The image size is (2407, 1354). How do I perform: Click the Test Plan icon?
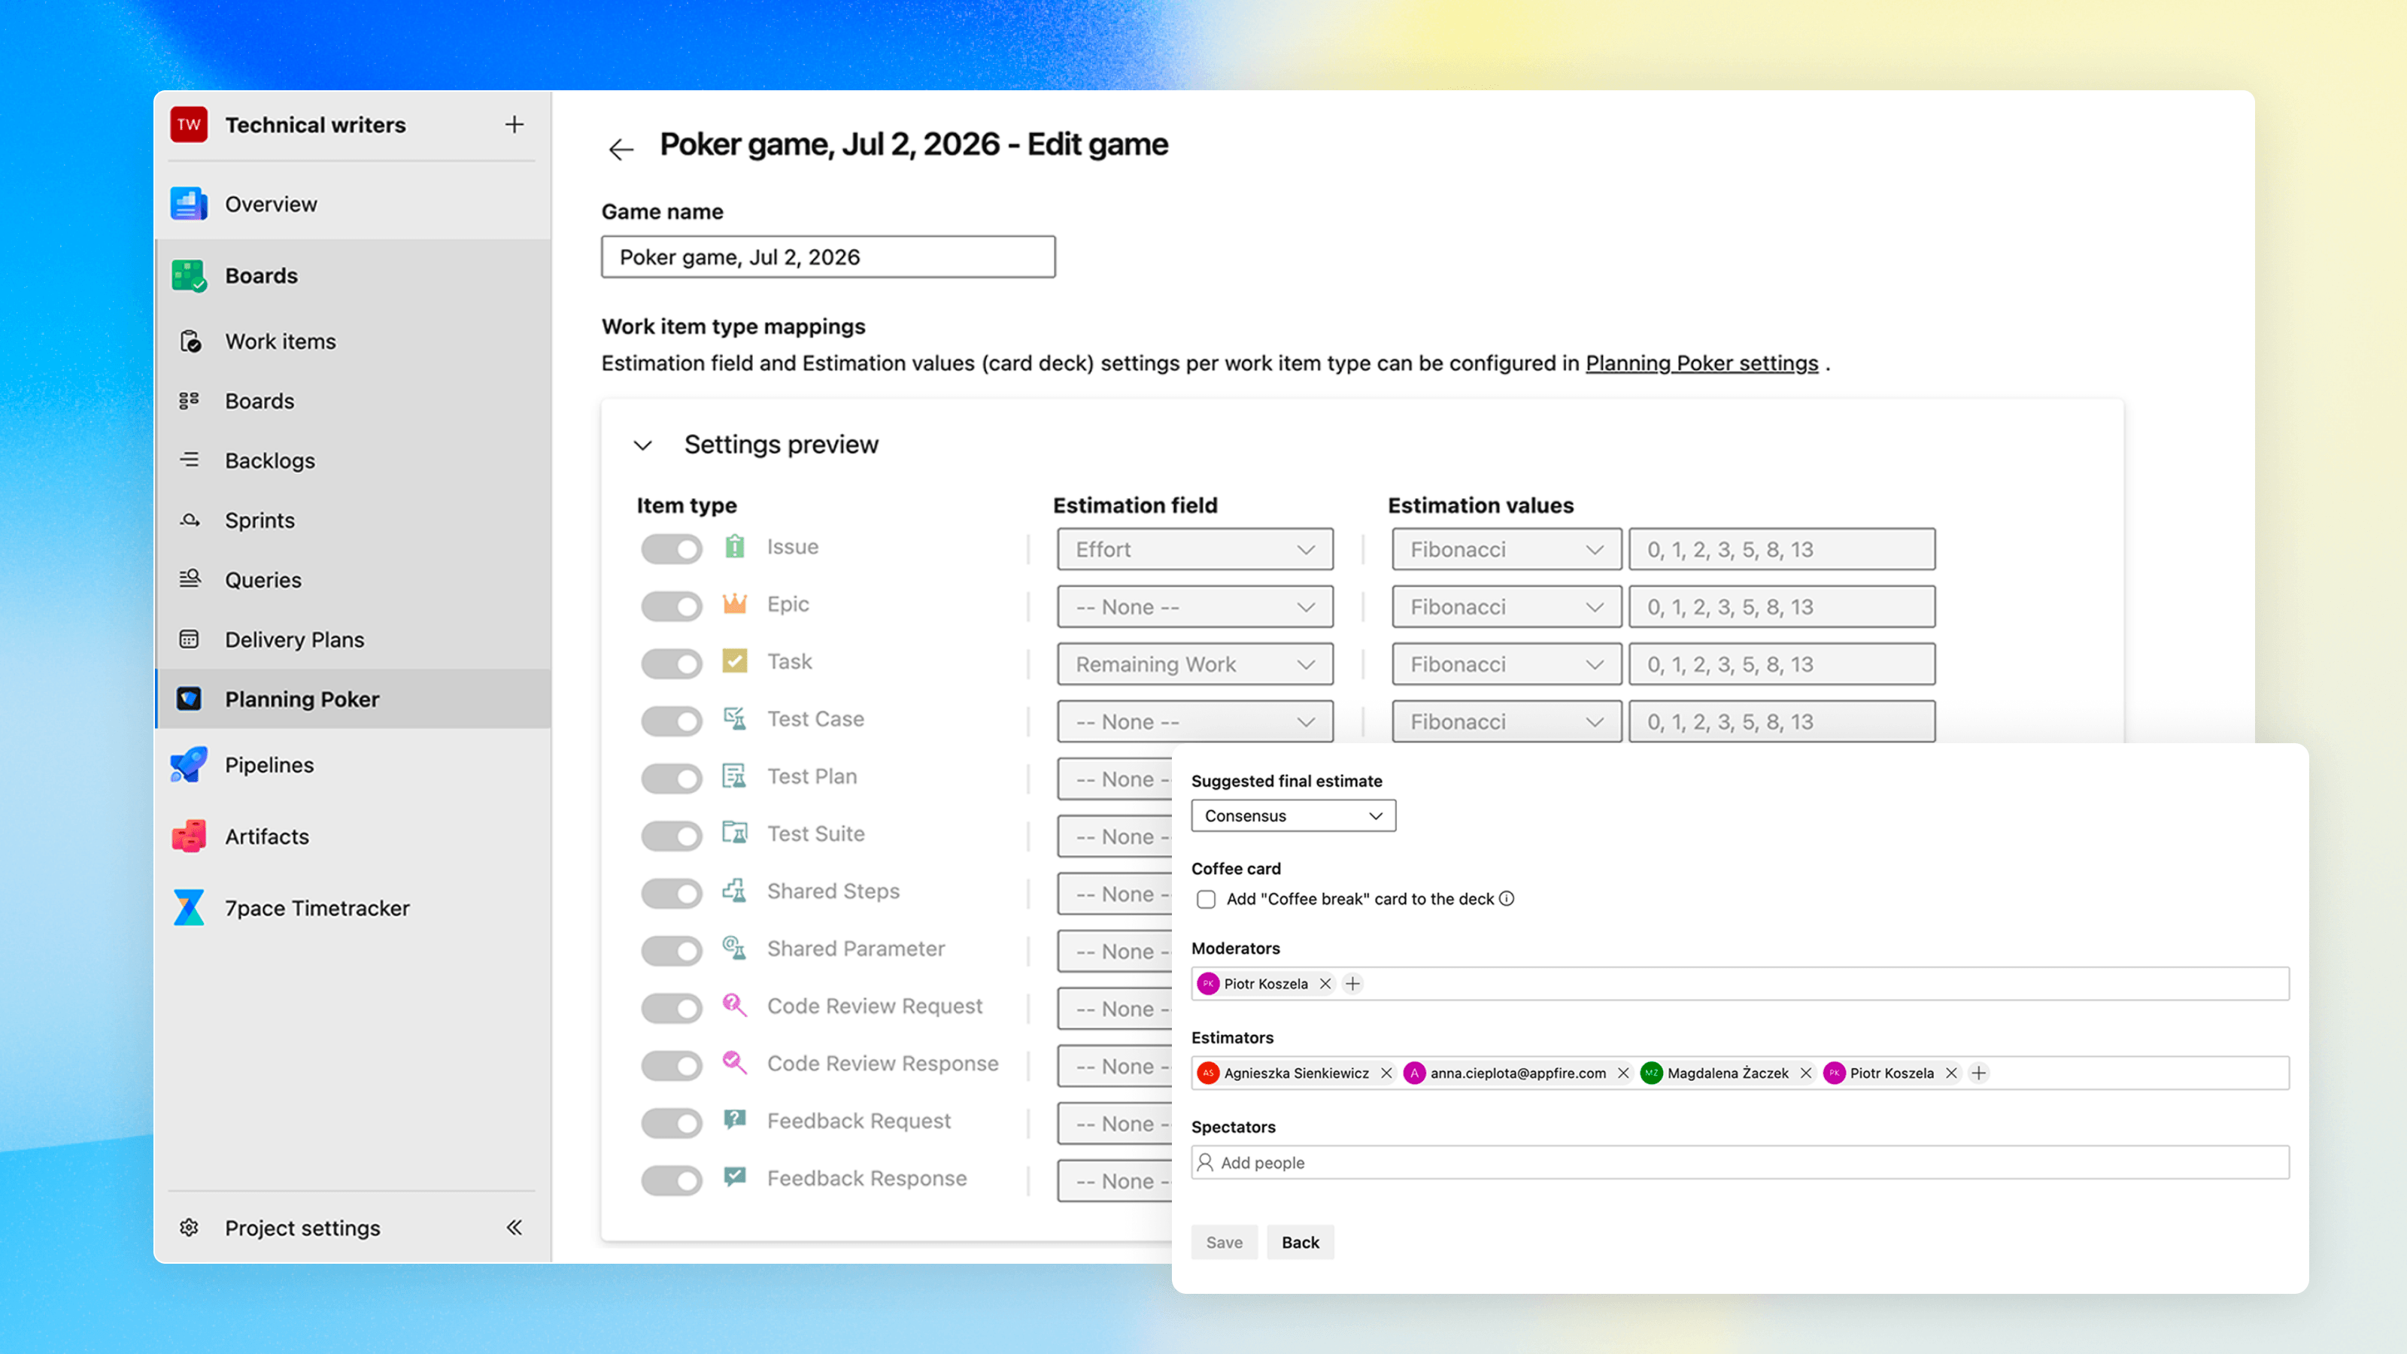click(736, 776)
